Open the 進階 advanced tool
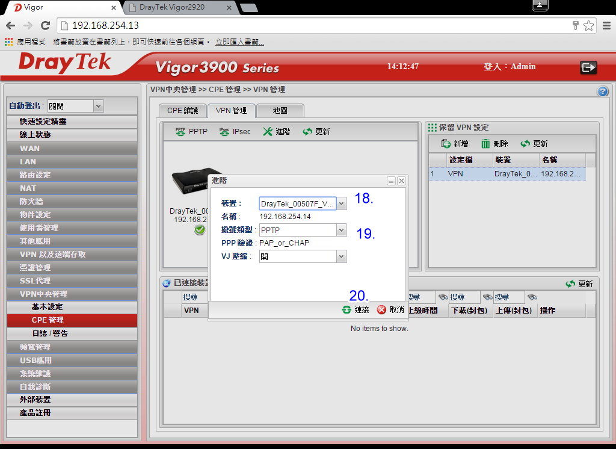This screenshot has width=616, height=449. point(276,132)
